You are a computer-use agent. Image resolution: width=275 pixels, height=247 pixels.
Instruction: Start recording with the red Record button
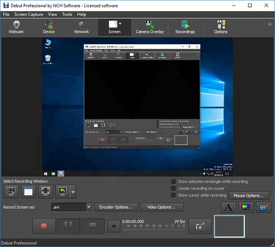(44, 226)
